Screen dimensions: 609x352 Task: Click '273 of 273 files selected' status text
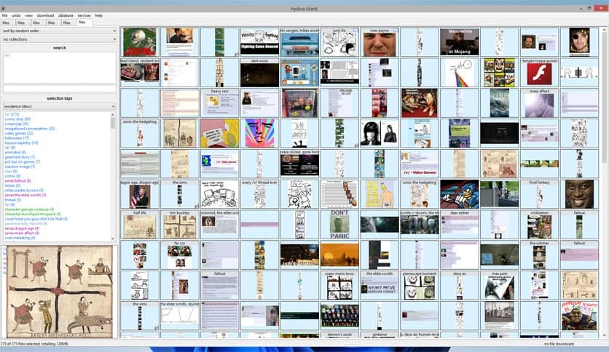point(34,344)
